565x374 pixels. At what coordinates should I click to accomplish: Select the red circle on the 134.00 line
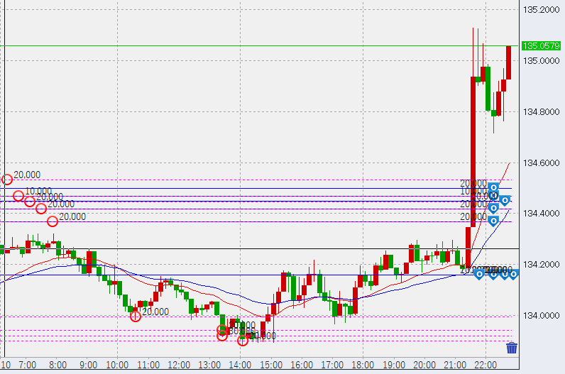136,317
